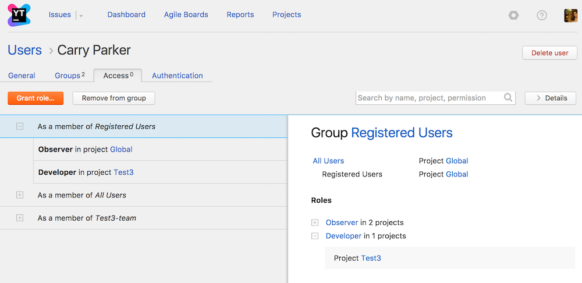Open the help question mark icon
The image size is (582, 283).
(542, 15)
